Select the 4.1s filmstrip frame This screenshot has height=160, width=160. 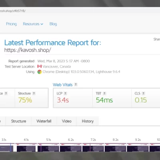click(x=26, y=148)
